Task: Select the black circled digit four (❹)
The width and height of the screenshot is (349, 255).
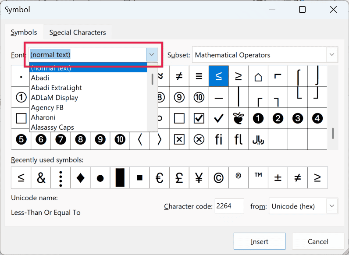Action: pos(317,118)
